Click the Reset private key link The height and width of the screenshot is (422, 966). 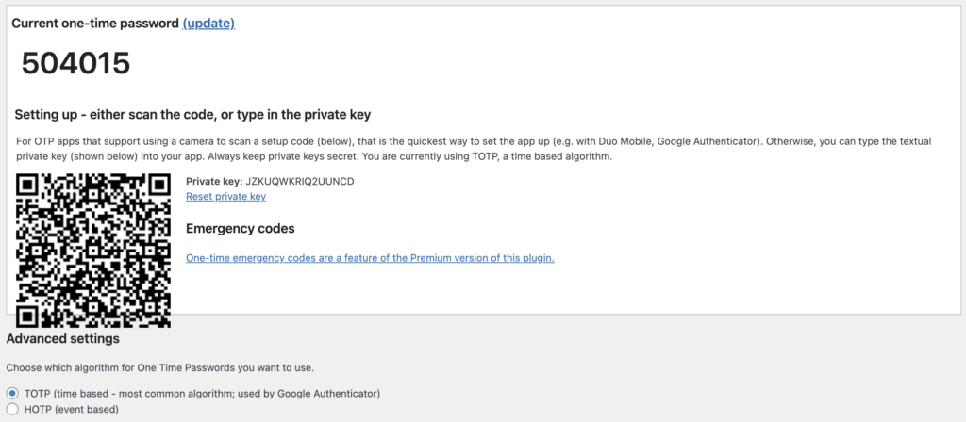pyautogui.click(x=225, y=197)
